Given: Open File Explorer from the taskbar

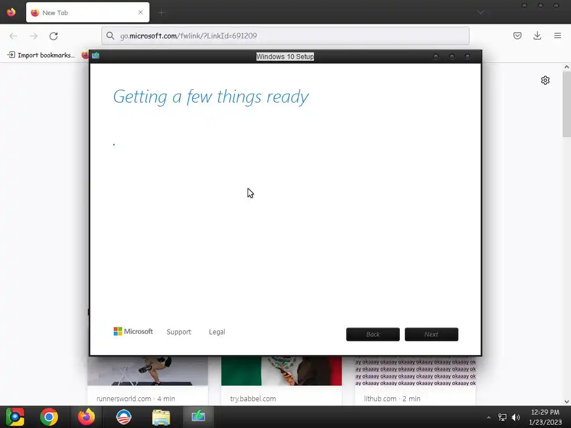Looking at the screenshot, I should (161, 417).
